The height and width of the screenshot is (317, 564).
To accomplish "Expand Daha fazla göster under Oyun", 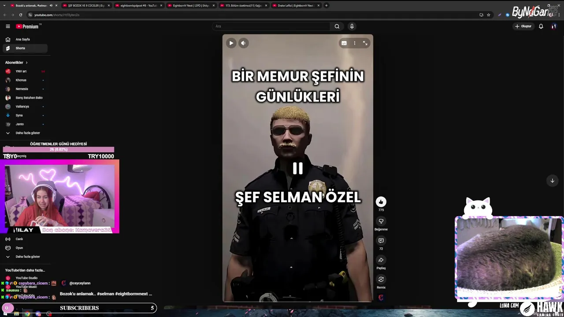I will click(25, 257).
